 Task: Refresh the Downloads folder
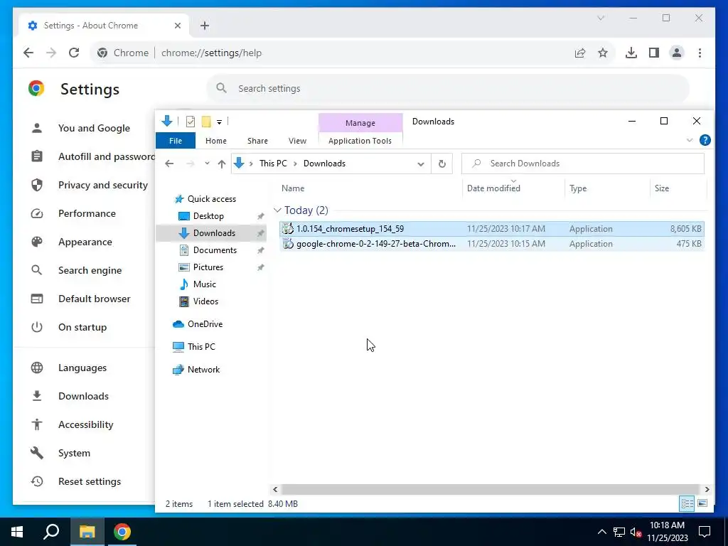click(x=441, y=164)
